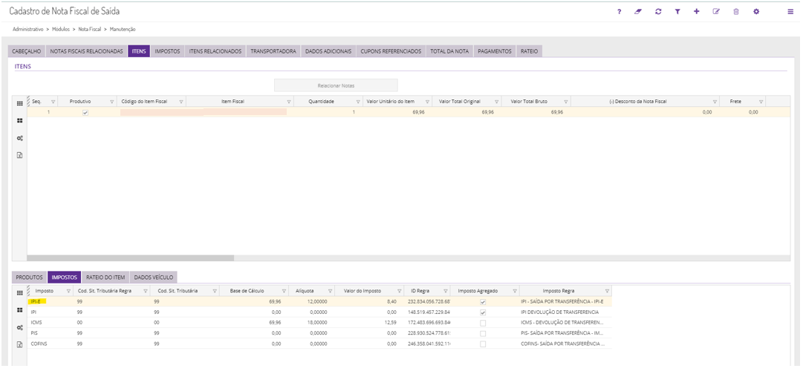Click the Relacionar Notas button
Screen dimensions: 803x377
336,85
